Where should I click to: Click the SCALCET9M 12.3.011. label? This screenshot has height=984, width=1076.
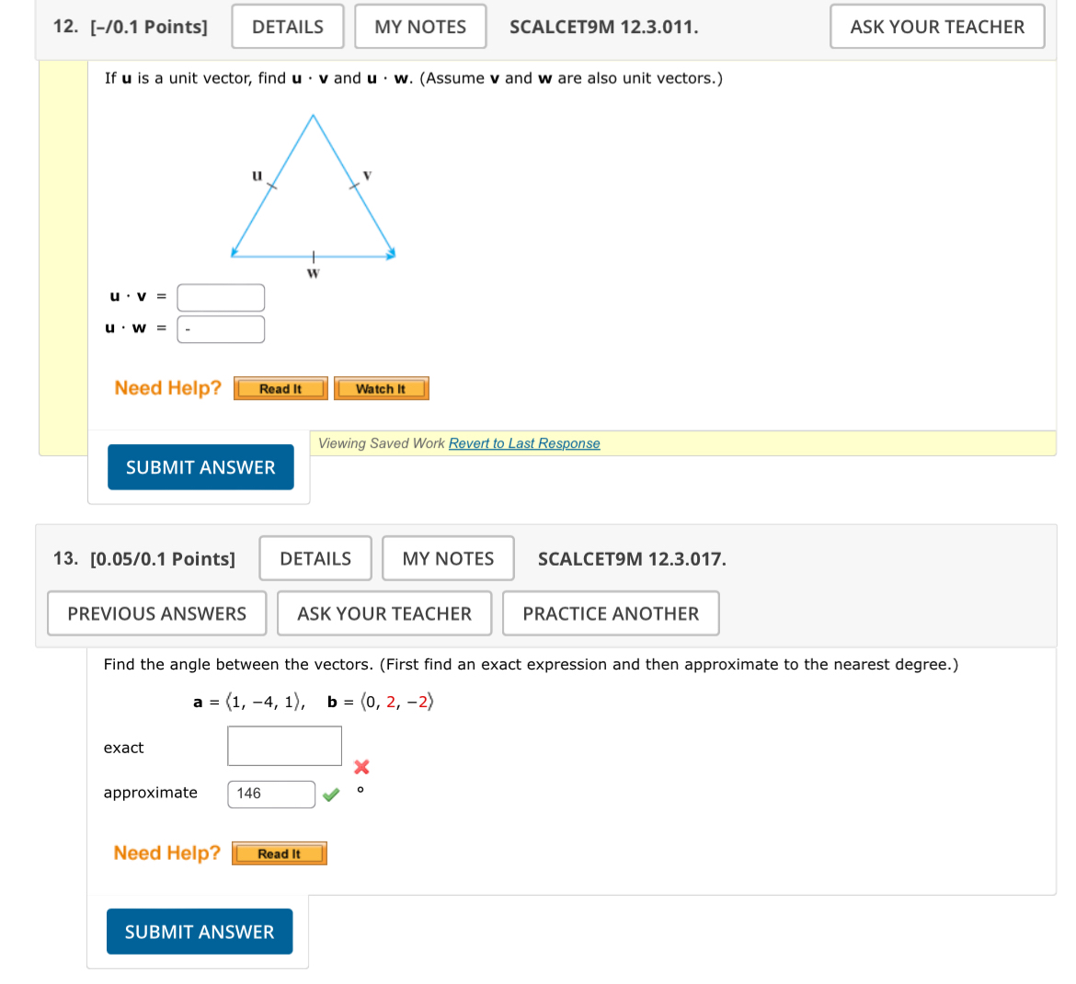click(604, 27)
